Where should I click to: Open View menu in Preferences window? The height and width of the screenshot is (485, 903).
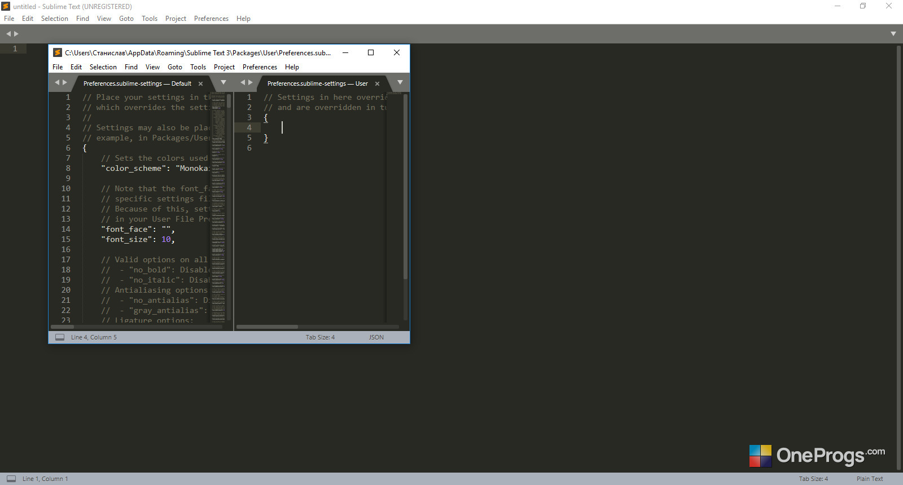[152, 67]
